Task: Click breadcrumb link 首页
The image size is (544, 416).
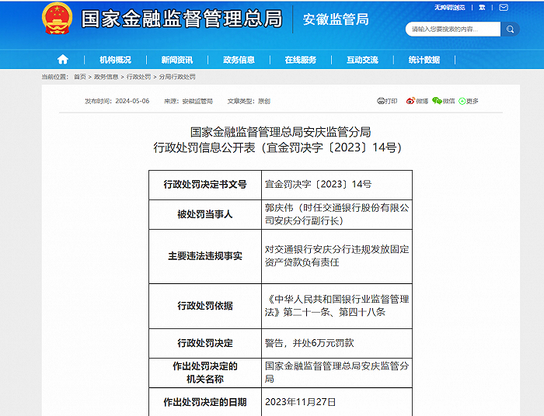Action: click(80, 77)
